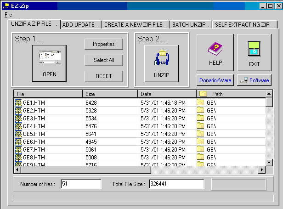Click the horizontal scrollbar left arrow
The height and width of the screenshot is (209, 283).
pos(17,169)
